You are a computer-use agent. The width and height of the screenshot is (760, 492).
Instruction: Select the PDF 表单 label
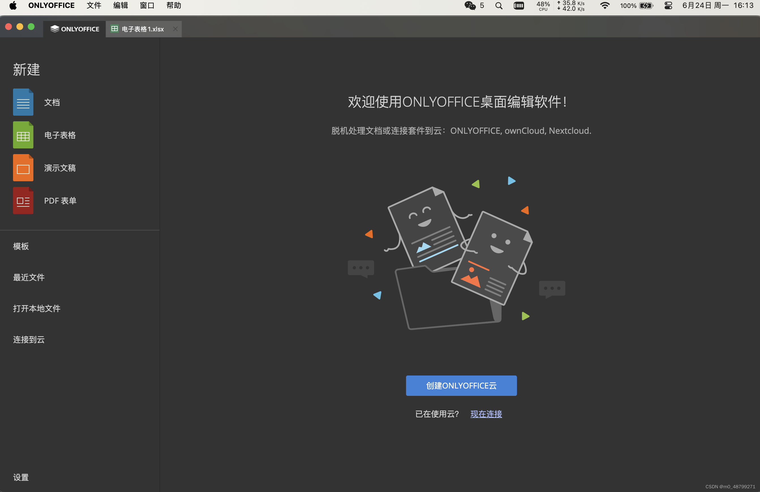point(60,201)
